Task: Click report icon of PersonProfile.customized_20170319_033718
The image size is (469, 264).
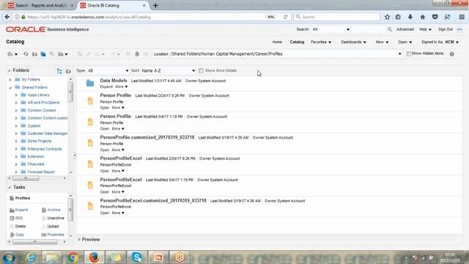Action: tap(90, 143)
